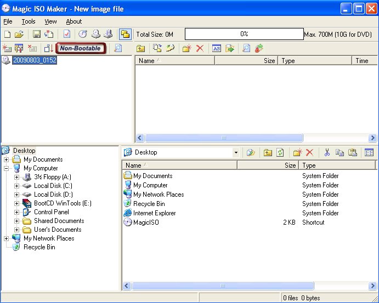The image size is (379, 303).
Task: Click the Paste clipboard icon
Action: click(x=353, y=152)
